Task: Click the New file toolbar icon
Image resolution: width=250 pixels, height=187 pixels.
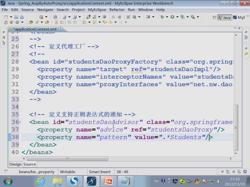Action: coord(6,17)
